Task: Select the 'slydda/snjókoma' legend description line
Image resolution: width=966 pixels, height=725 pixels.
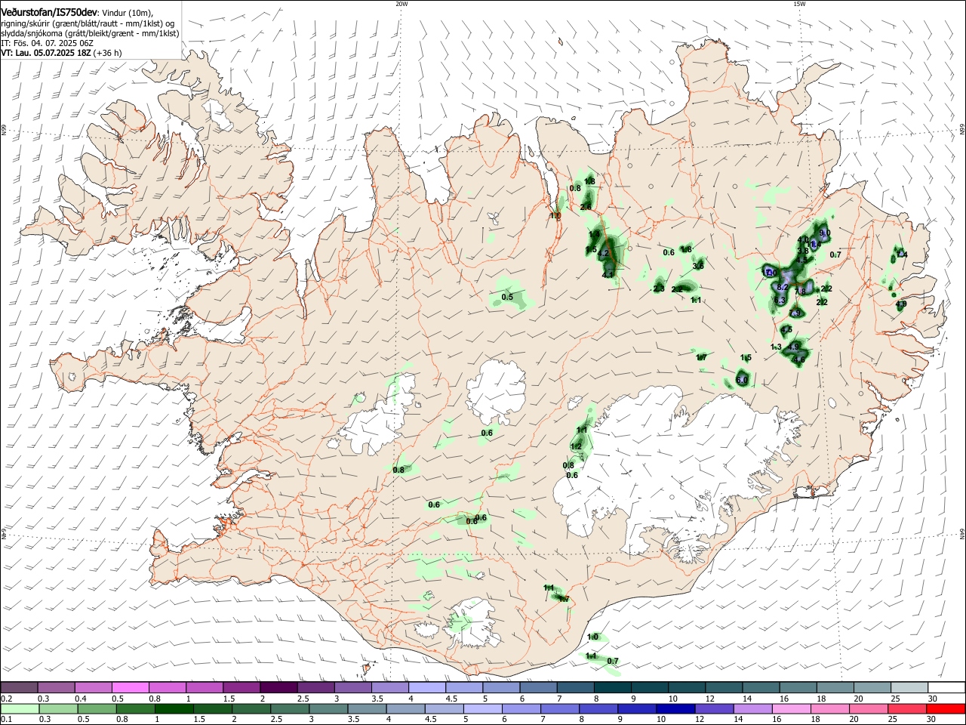Action: (90, 33)
